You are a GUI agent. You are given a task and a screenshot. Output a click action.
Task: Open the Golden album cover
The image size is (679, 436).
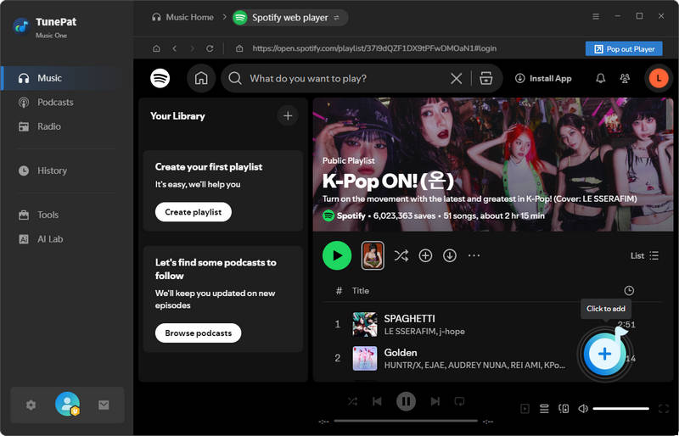pyautogui.click(x=365, y=359)
